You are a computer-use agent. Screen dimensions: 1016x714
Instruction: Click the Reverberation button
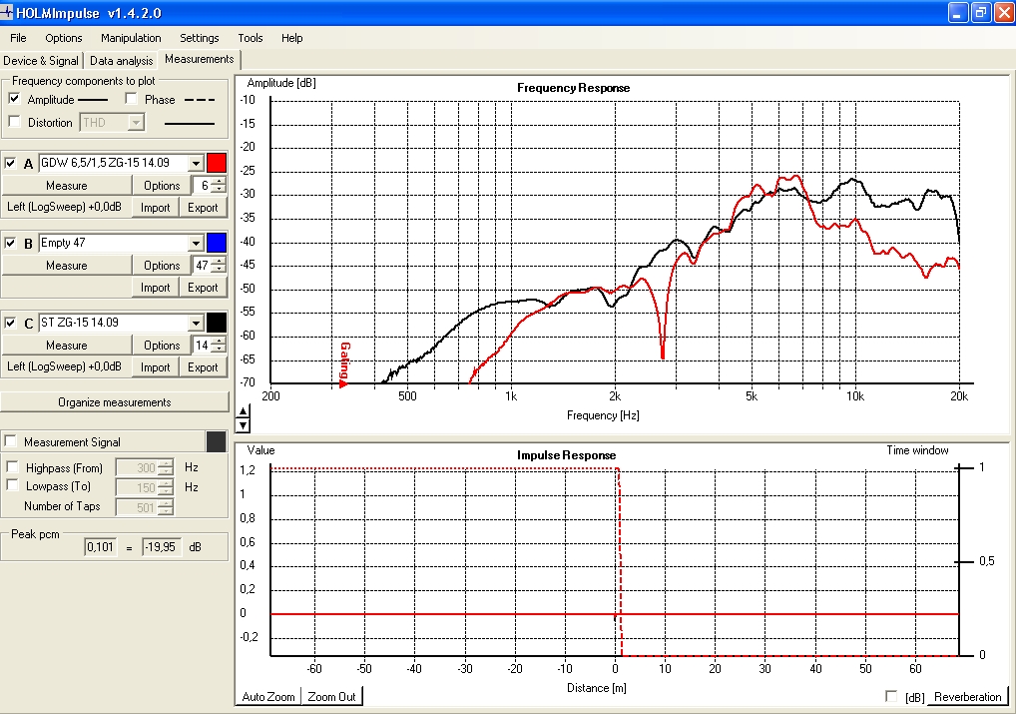pyautogui.click(x=967, y=696)
